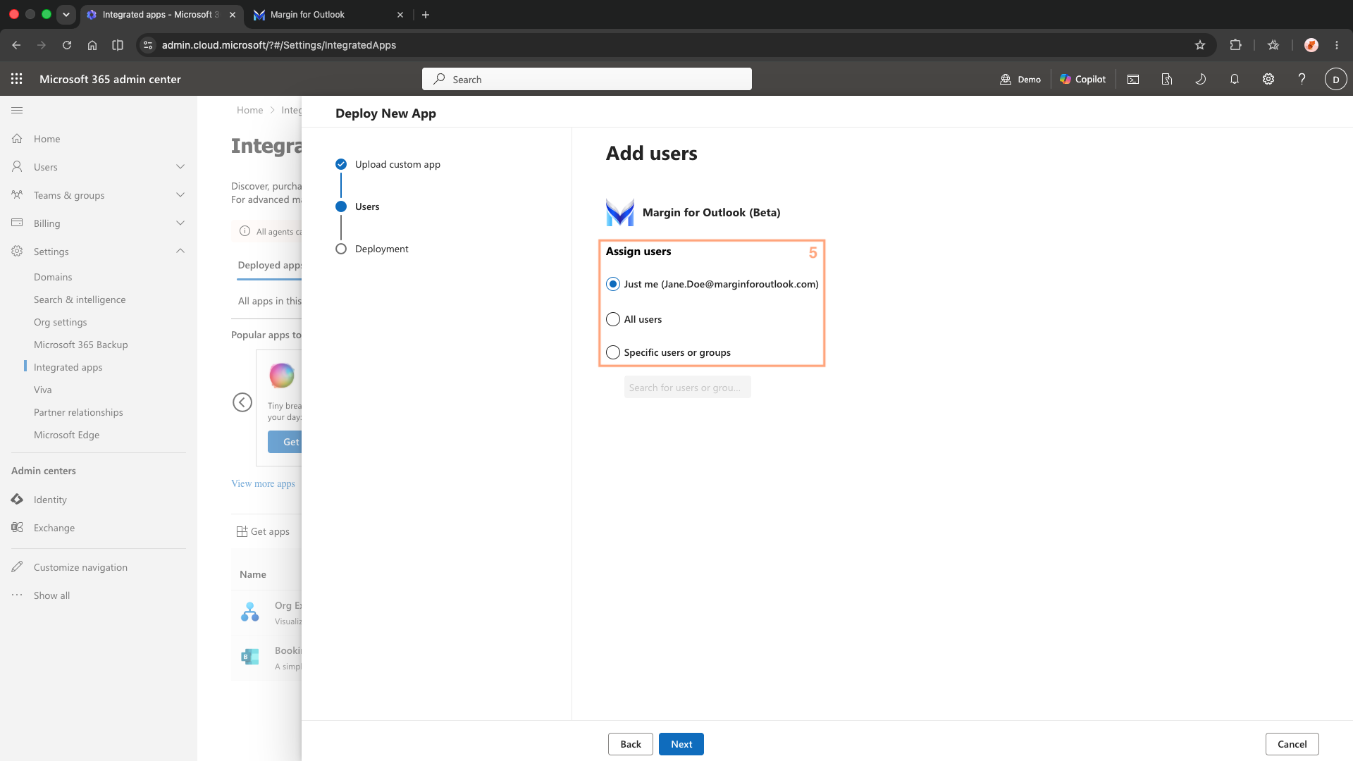
Task: Open Chrome three-dot menu
Action: 1337,45
